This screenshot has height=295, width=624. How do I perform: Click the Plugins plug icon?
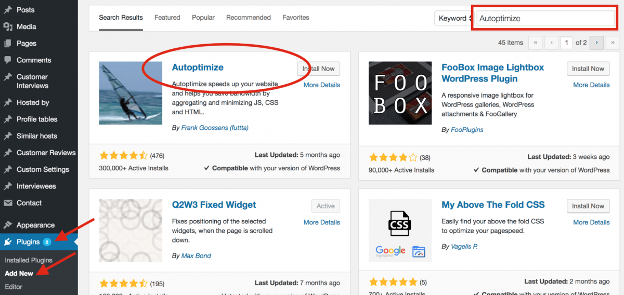(x=8, y=242)
